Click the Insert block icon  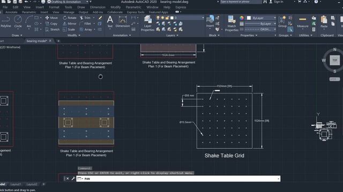point(210,21)
